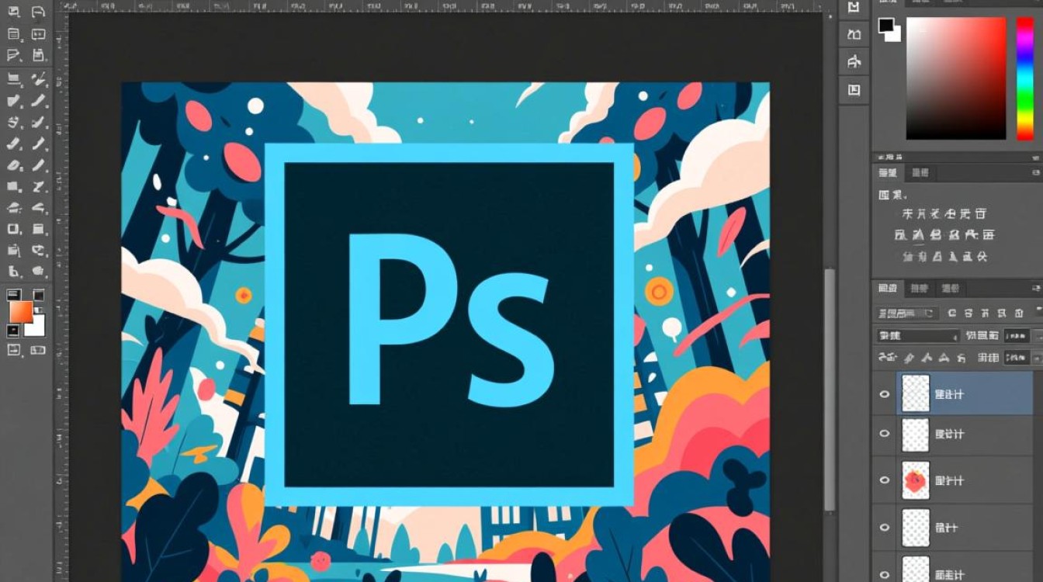Screen dimensions: 1043x582
Task: Hide the highlighted top layer using its eye icon
Action: click(884, 394)
